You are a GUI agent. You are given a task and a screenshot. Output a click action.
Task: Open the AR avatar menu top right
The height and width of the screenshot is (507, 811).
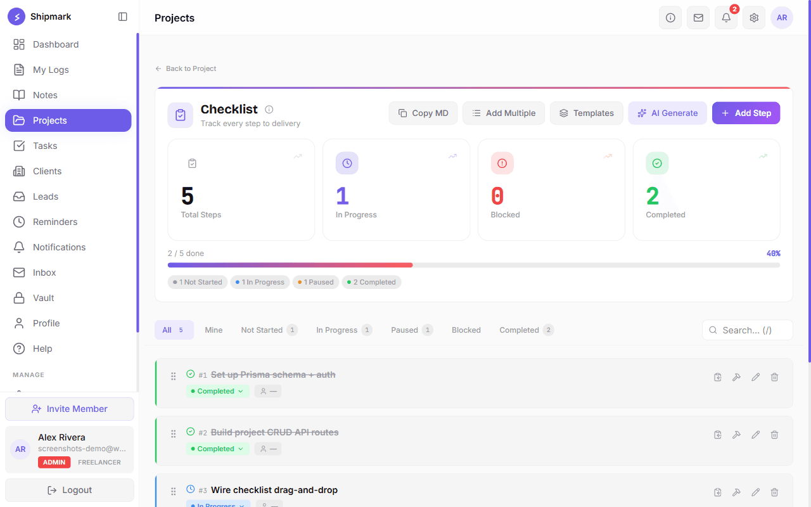(x=782, y=18)
